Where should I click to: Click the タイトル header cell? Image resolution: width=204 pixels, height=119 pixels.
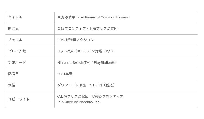(x=15, y=17)
